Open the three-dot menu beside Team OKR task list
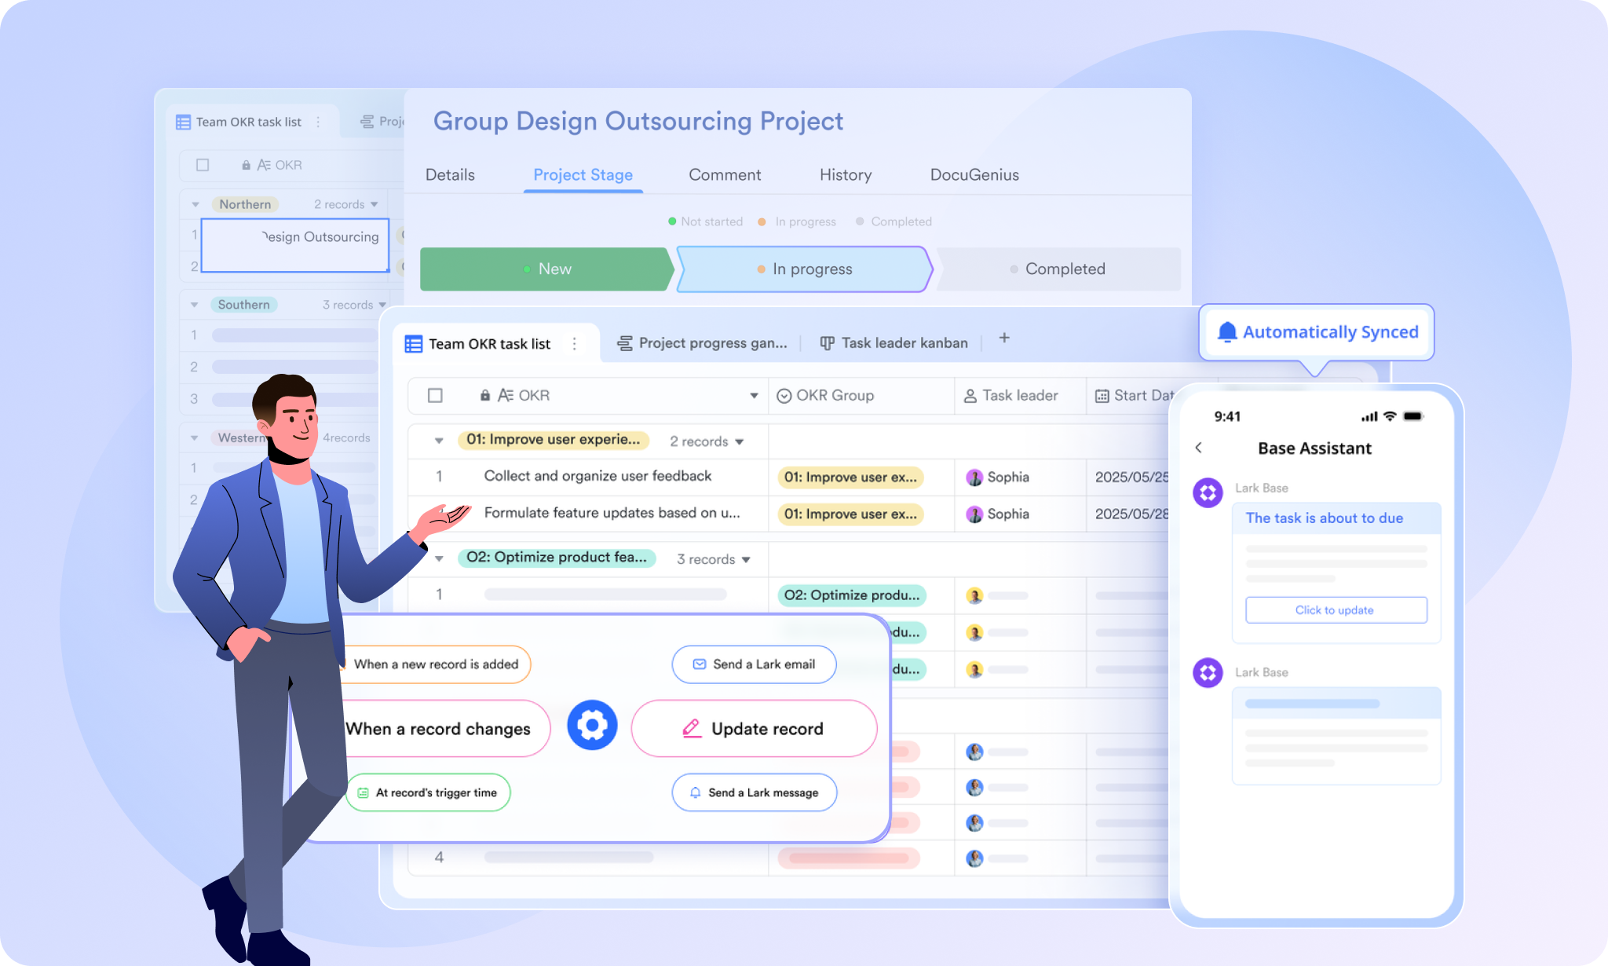Image resolution: width=1608 pixels, height=966 pixels. (x=575, y=343)
